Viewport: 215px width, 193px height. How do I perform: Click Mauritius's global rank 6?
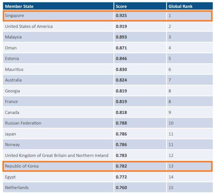[170, 69]
